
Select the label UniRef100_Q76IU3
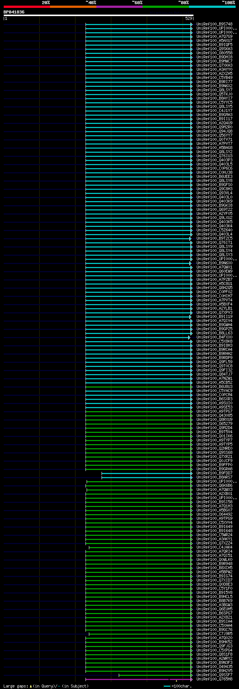(x=214, y=156)
